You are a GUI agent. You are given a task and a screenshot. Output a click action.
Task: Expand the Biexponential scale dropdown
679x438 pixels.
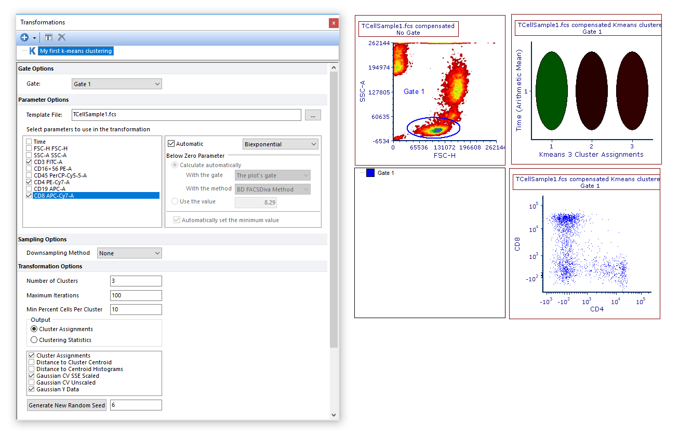point(281,144)
